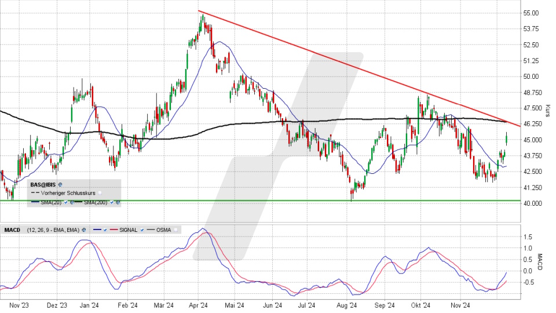Click the Aug '24 date axis label

(x=346, y=305)
